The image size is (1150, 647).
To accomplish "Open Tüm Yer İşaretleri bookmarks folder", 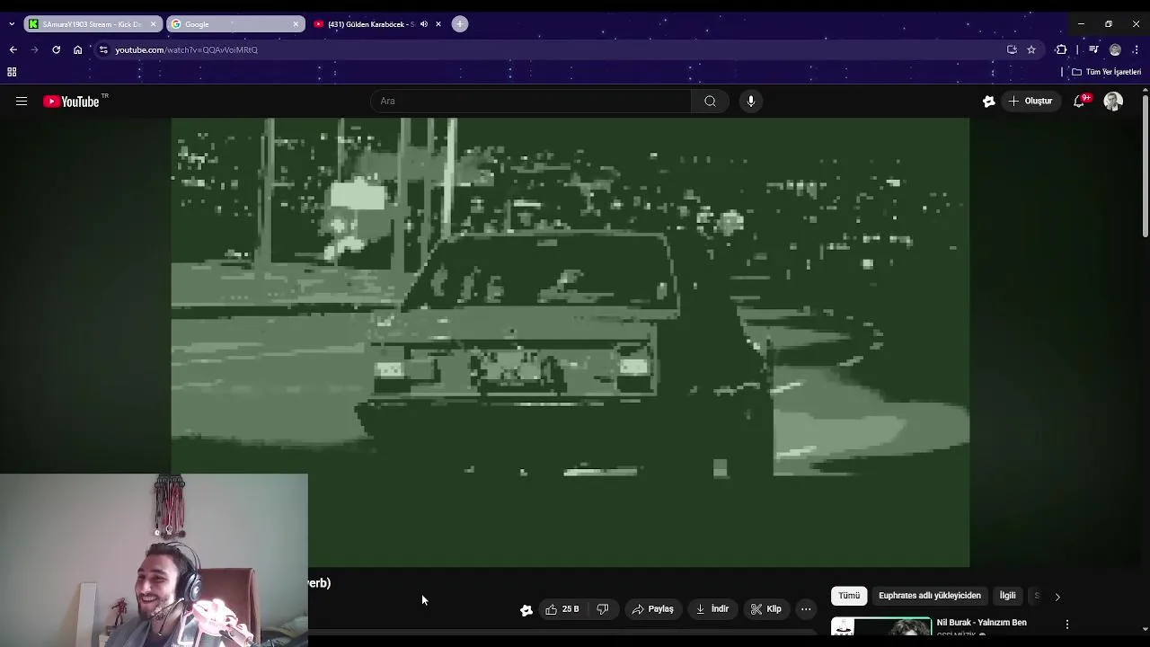I will click(x=1106, y=72).
